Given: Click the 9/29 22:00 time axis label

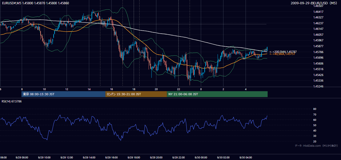Looking at the screenshot, I should tap(179, 157).
